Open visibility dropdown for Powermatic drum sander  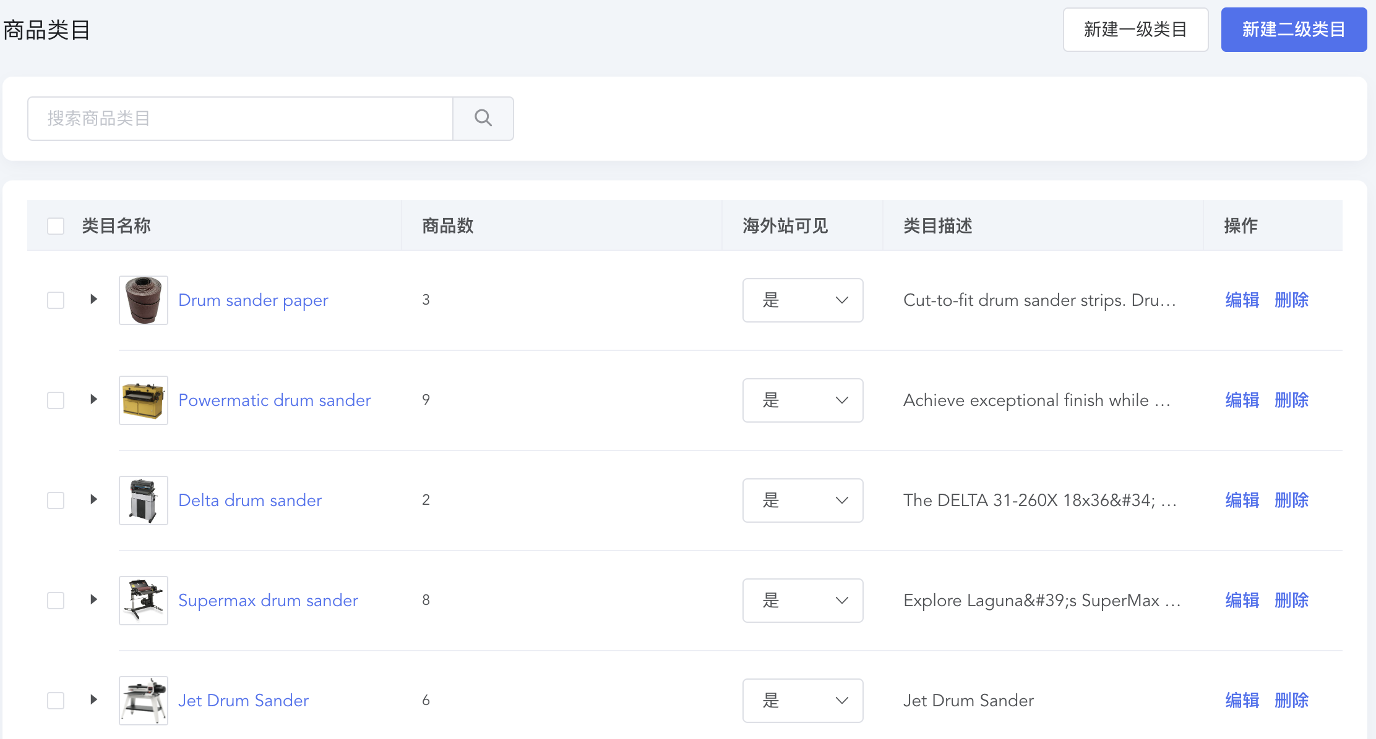pyautogui.click(x=803, y=400)
